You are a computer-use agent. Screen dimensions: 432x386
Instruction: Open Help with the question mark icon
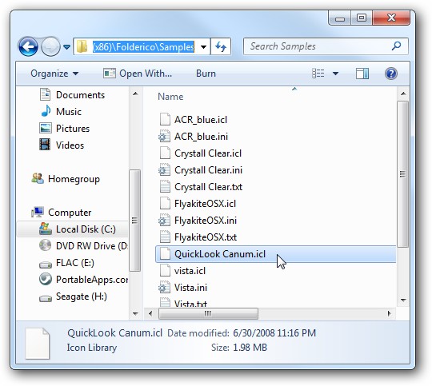[x=390, y=74]
